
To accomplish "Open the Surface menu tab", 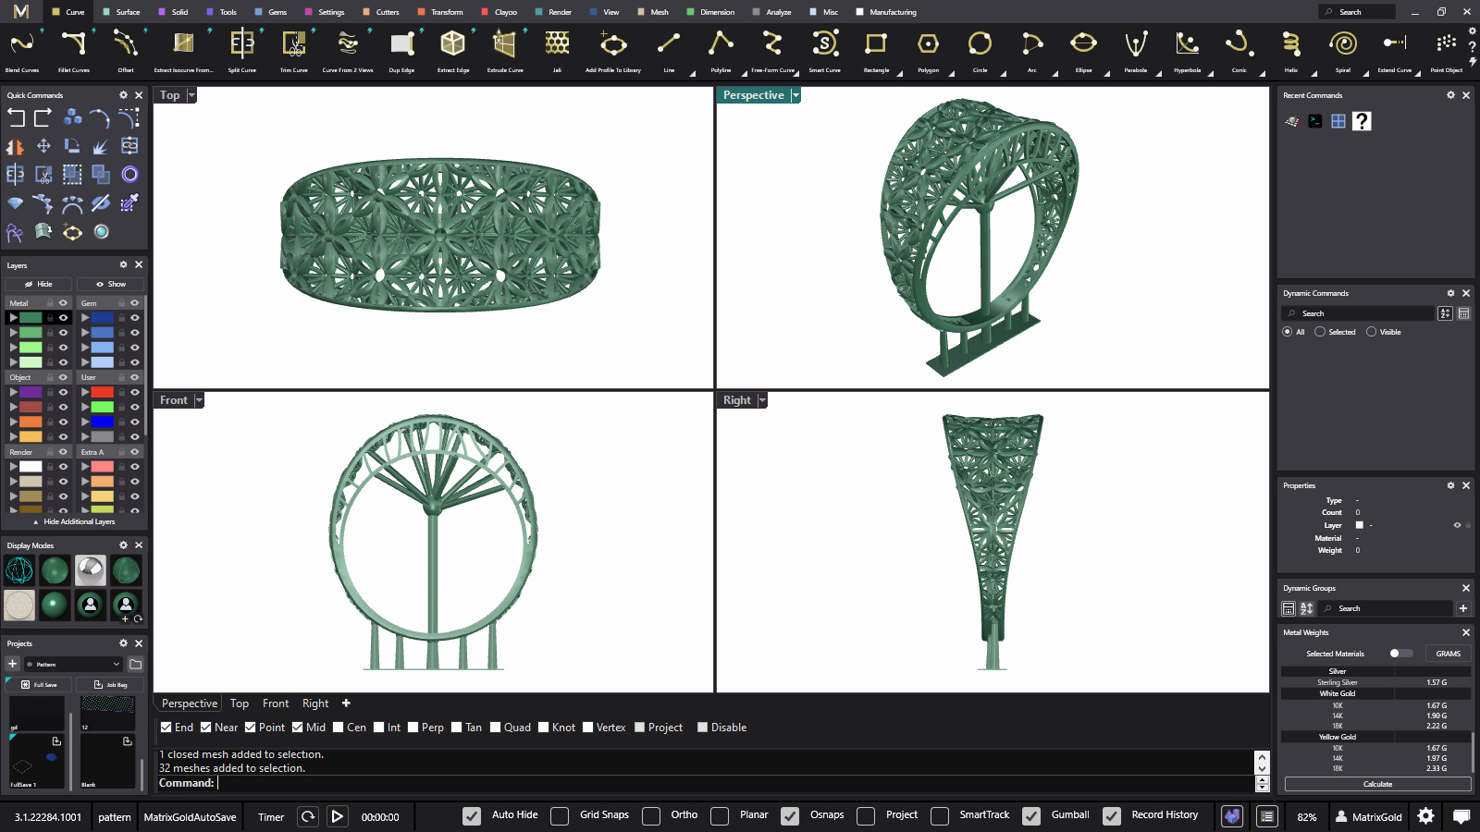I will (122, 12).
